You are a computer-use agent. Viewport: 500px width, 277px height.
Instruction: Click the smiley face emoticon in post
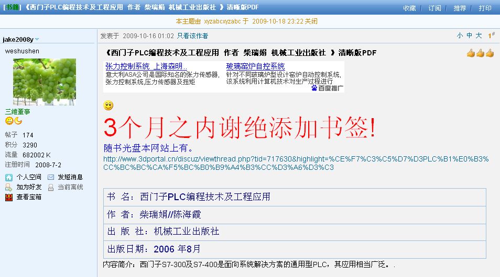pos(108,105)
